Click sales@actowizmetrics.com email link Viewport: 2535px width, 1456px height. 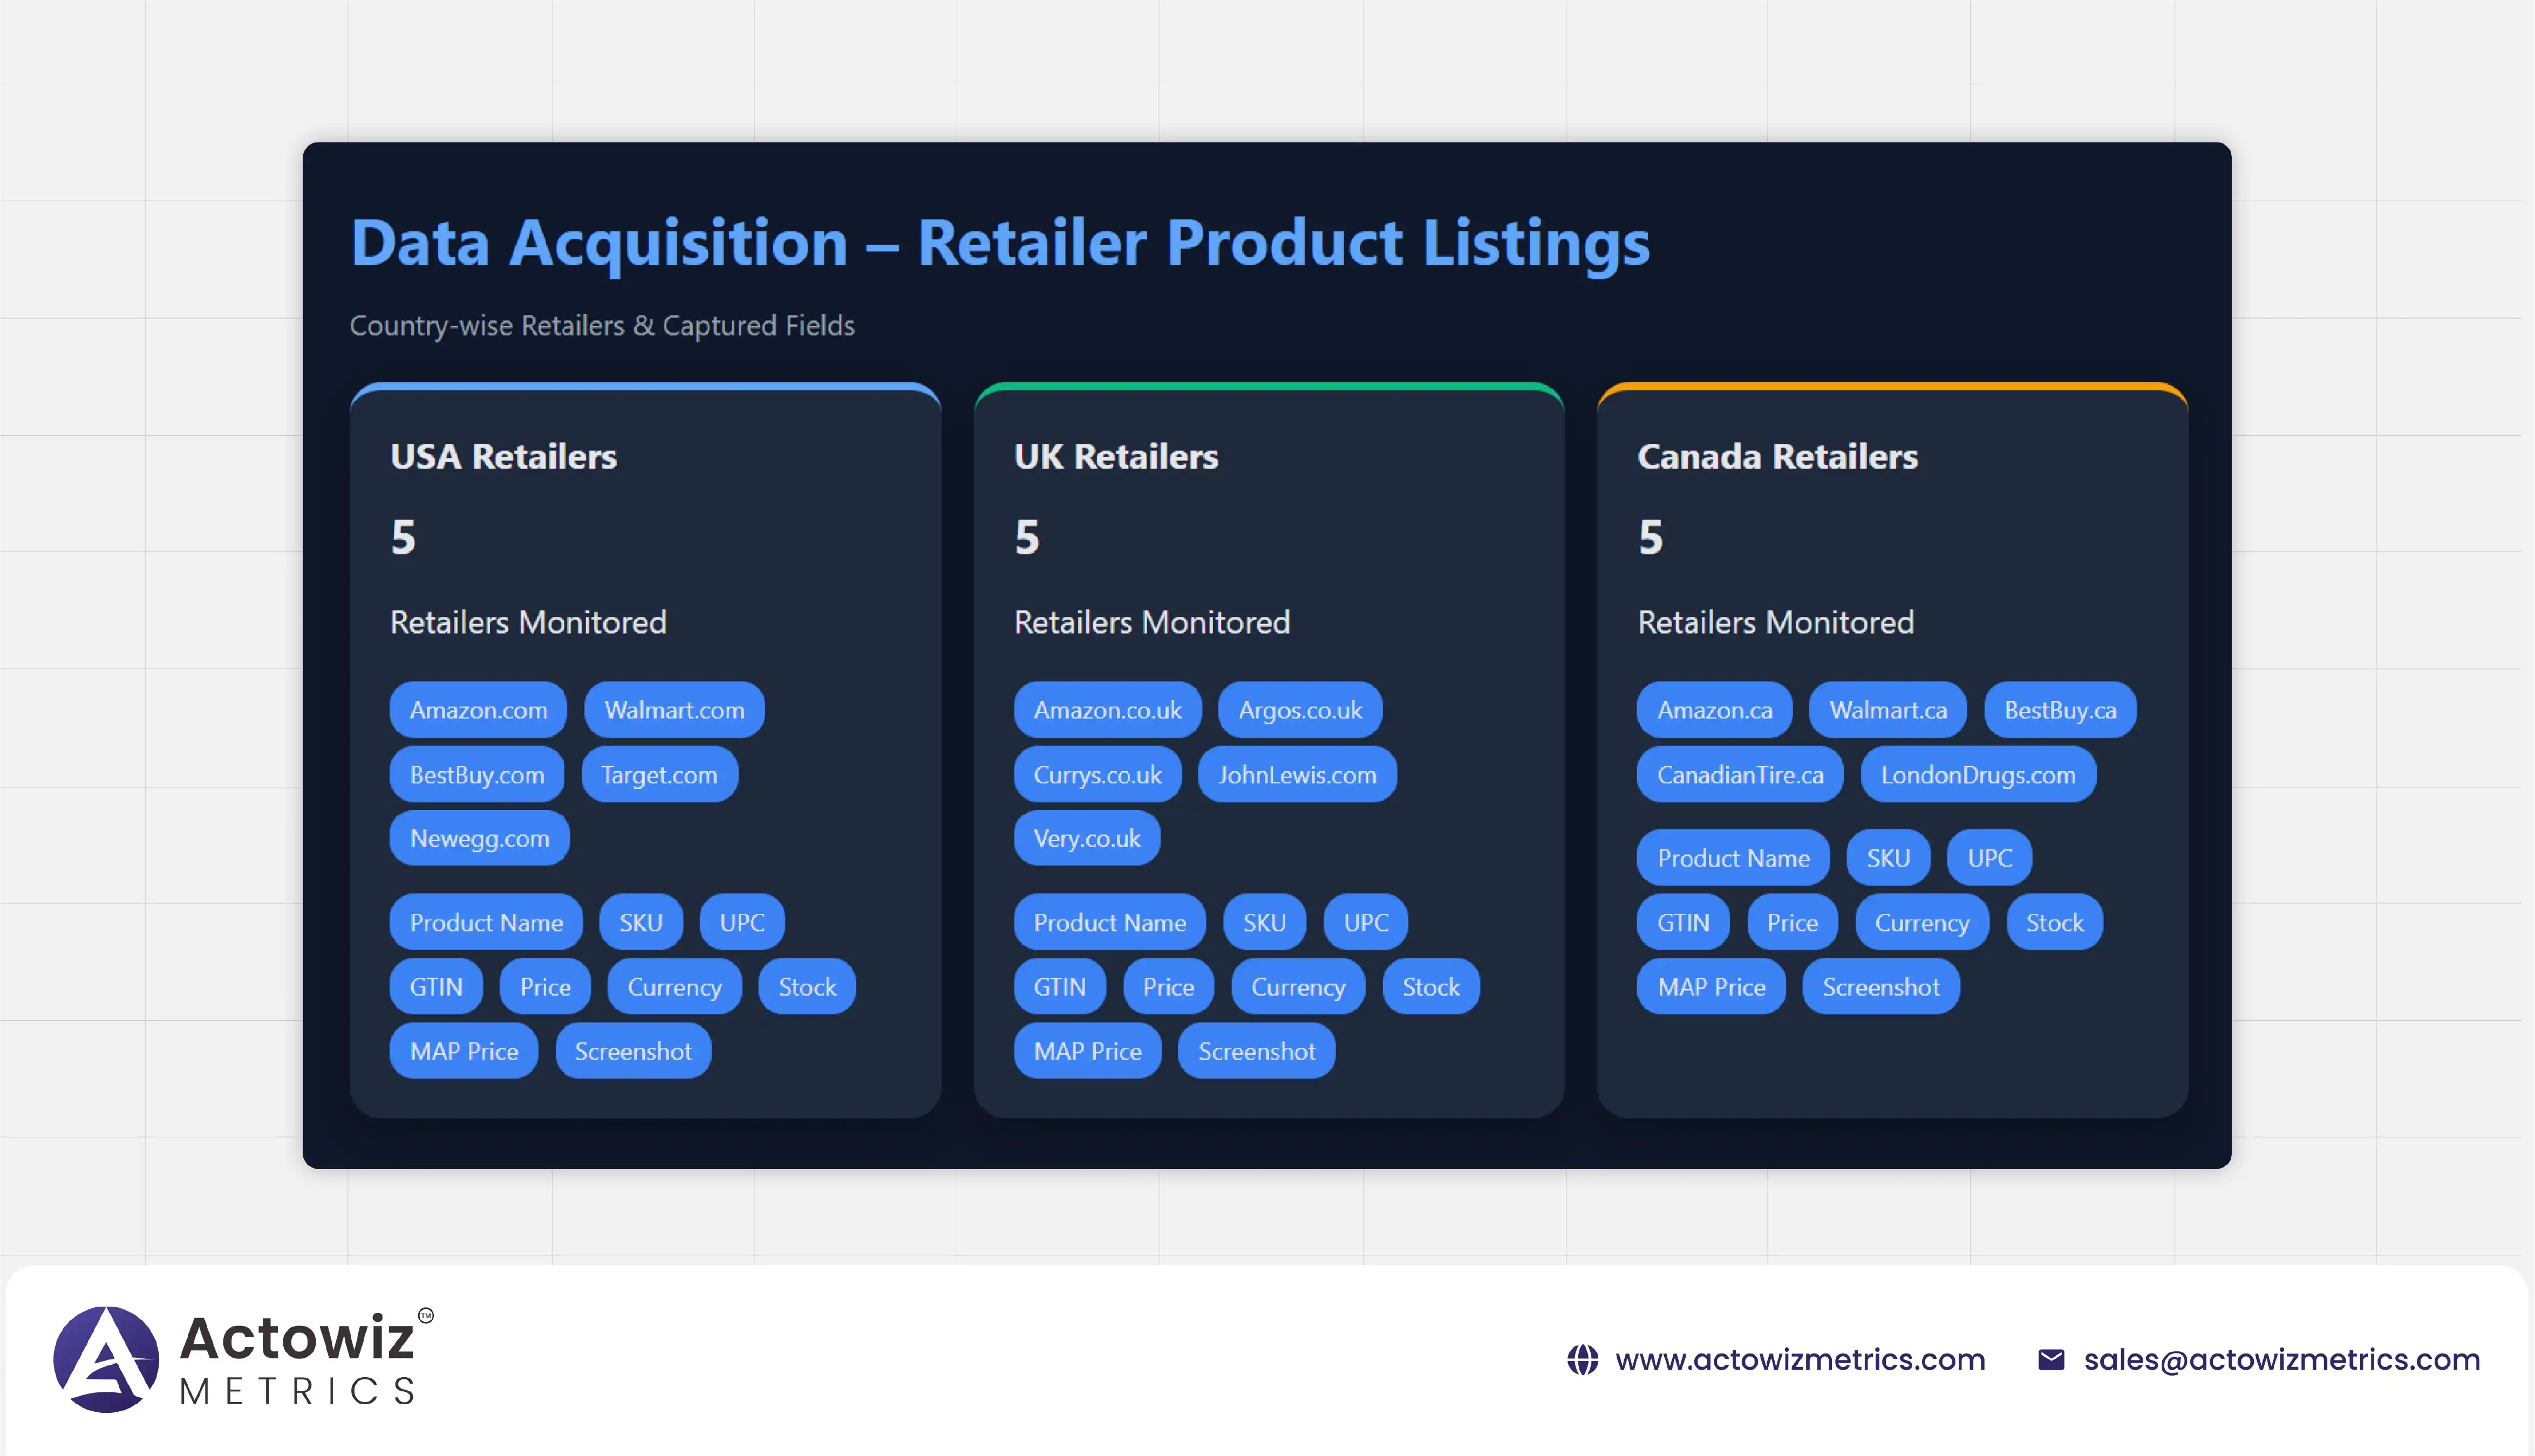2281,1360
